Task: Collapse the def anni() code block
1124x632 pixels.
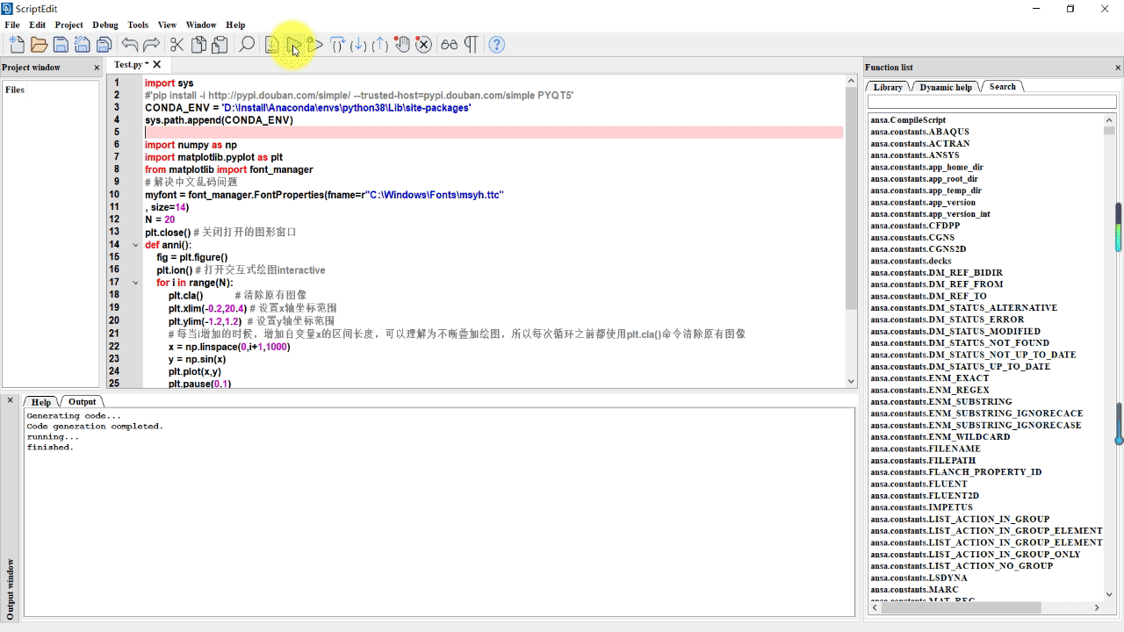Action: (135, 246)
